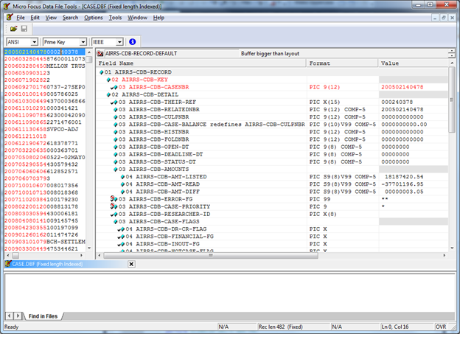This screenshot has height=345, width=460.
Task: Open the ANSI character set dropdown
Action: click(35, 41)
